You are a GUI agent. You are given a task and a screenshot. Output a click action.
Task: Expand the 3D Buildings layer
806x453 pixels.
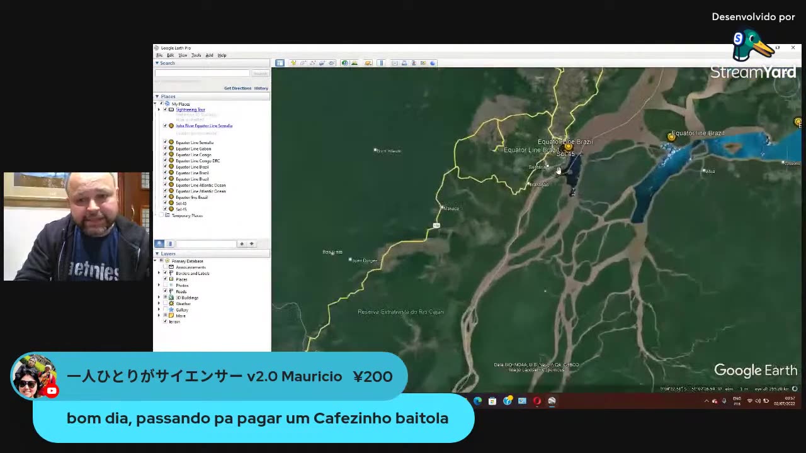coord(159,298)
